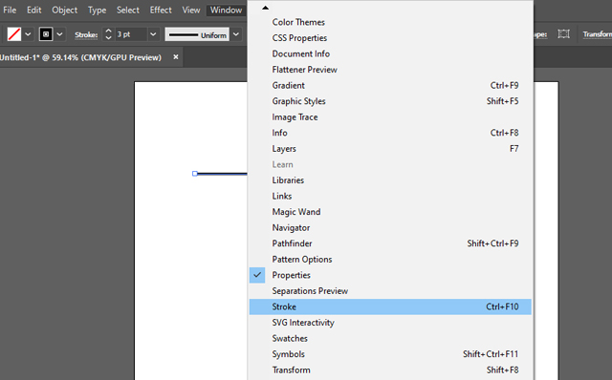Screen dimensions: 612x380
Task: Open the Object menu
Action: (64, 11)
